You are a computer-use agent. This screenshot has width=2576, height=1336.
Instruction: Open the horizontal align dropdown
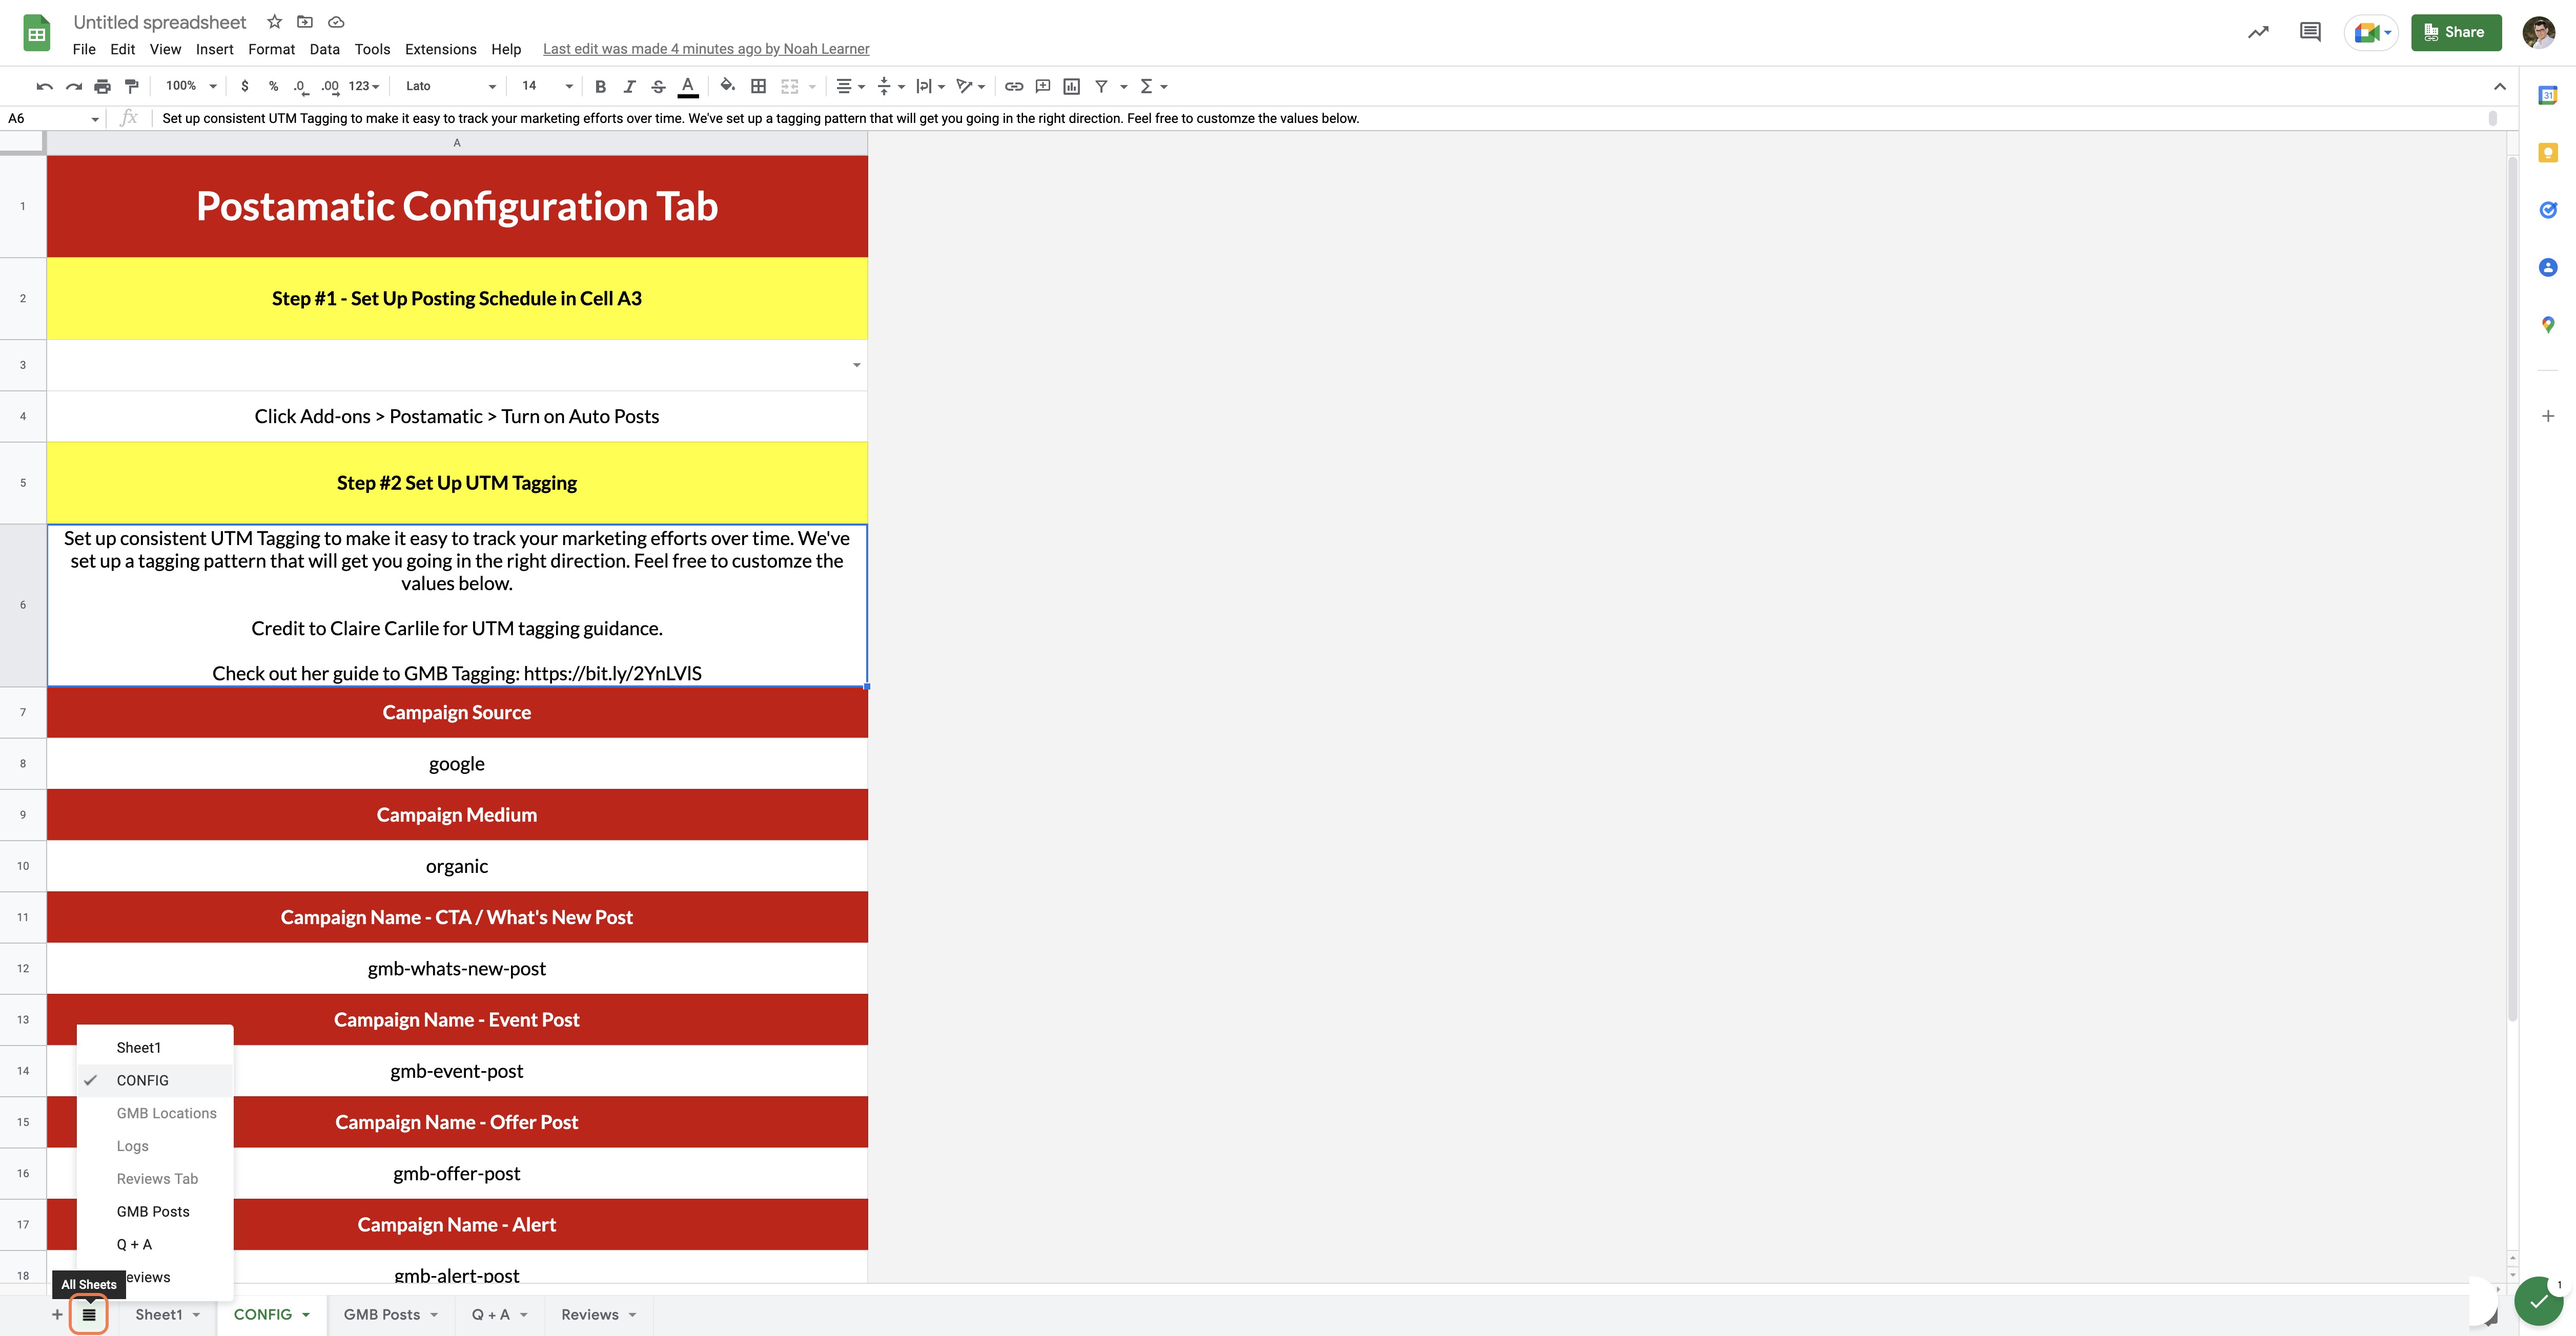(x=850, y=87)
